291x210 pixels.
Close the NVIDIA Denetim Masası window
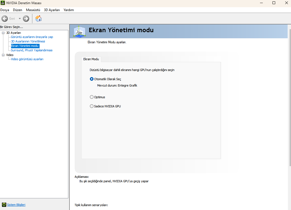286,3
